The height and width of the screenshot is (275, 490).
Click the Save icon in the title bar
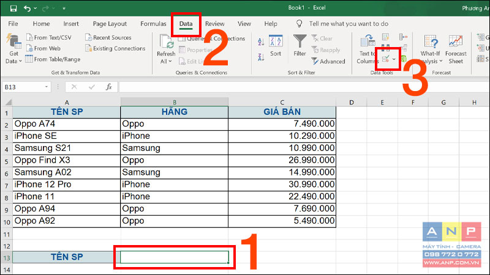13,9
